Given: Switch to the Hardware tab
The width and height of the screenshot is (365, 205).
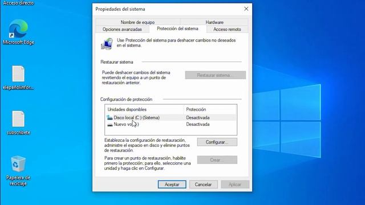Looking at the screenshot, I should [x=214, y=22].
